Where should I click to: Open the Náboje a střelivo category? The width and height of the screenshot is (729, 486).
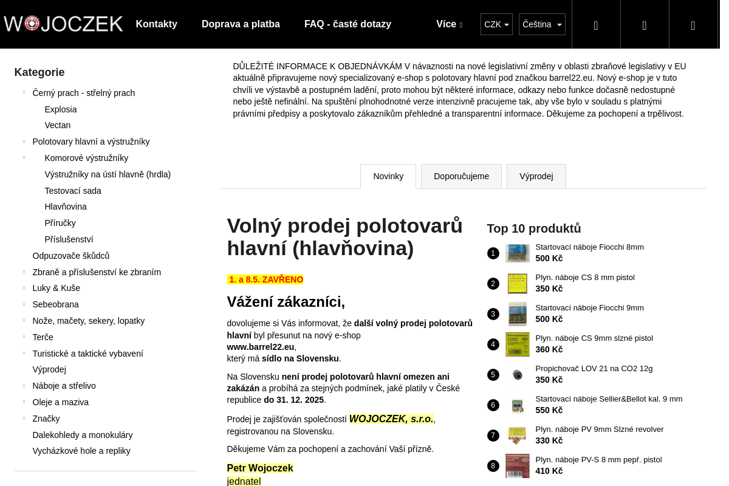pyautogui.click(x=64, y=386)
